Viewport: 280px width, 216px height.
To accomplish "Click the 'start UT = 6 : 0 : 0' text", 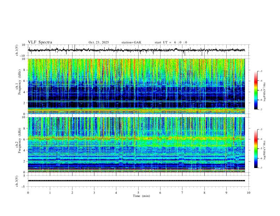I will [x=171, y=42].
